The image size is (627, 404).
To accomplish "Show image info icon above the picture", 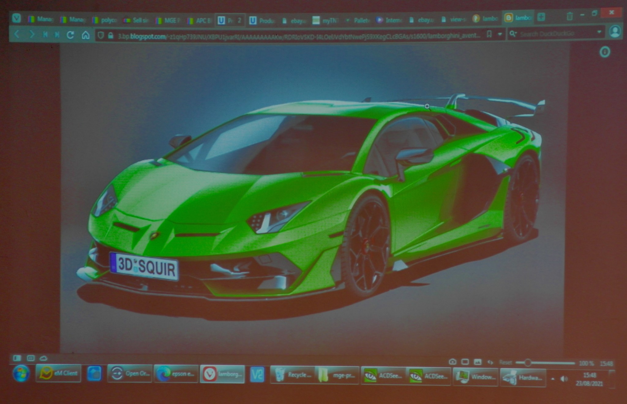I will click(605, 52).
